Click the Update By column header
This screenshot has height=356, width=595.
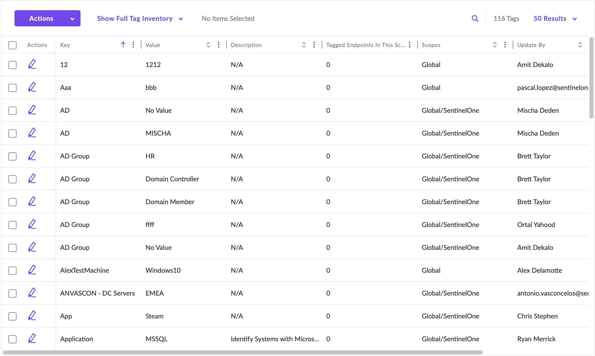click(x=531, y=45)
